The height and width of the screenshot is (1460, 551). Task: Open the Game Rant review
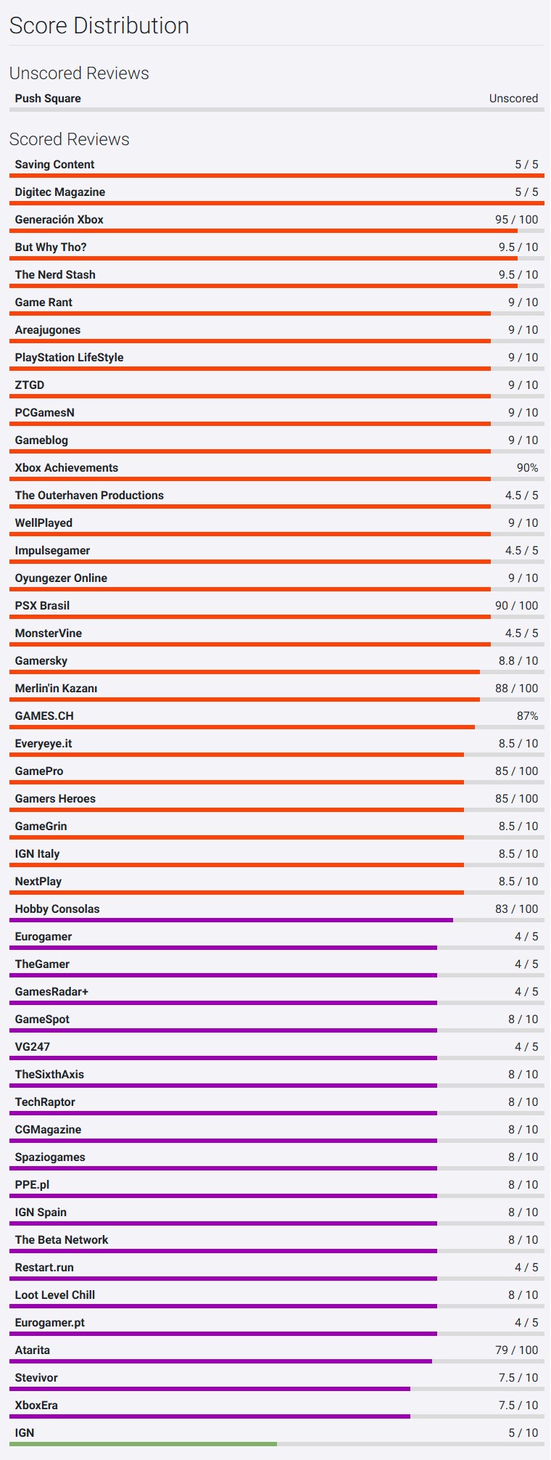click(43, 303)
